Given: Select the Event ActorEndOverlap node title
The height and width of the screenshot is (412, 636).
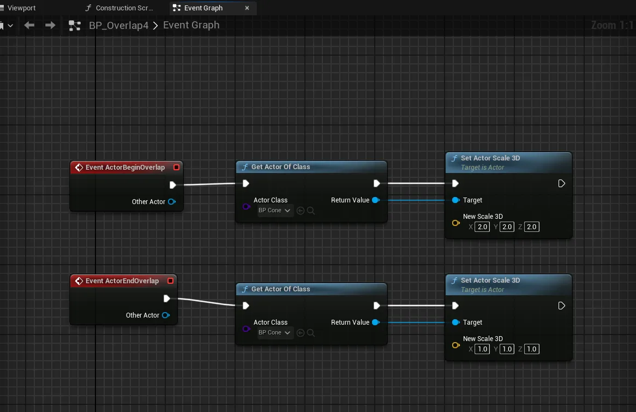Looking at the screenshot, I should (x=122, y=281).
